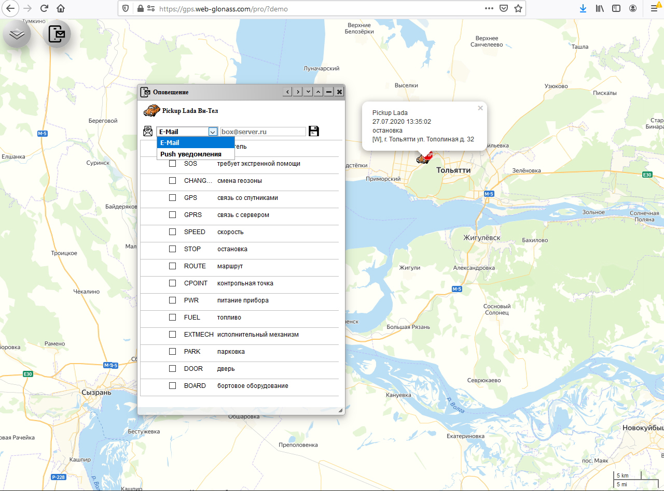Toggle the browser sidebar view
Screen dimensions: 664x491
[x=616, y=8]
